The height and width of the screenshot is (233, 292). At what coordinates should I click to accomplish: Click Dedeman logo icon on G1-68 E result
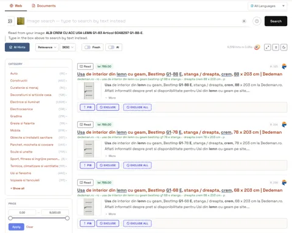[284, 183]
